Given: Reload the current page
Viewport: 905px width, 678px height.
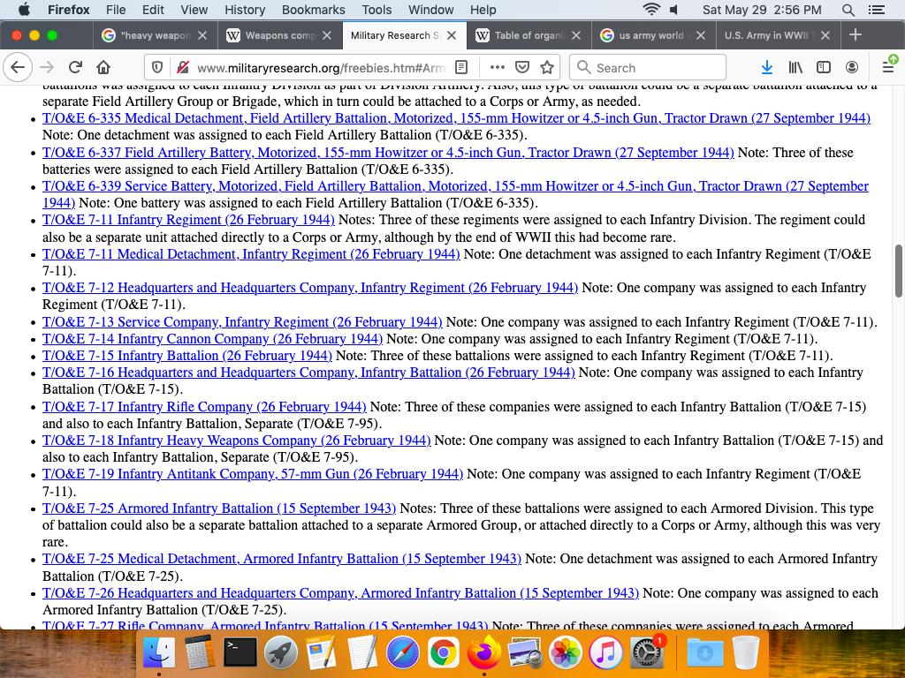Looking at the screenshot, I should (x=75, y=67).
